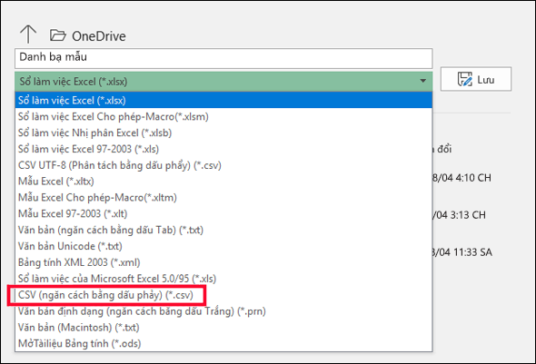This screenshot has width=536, height=364.
Task: Click the up arrow to go up one folder
Action: 27,34
